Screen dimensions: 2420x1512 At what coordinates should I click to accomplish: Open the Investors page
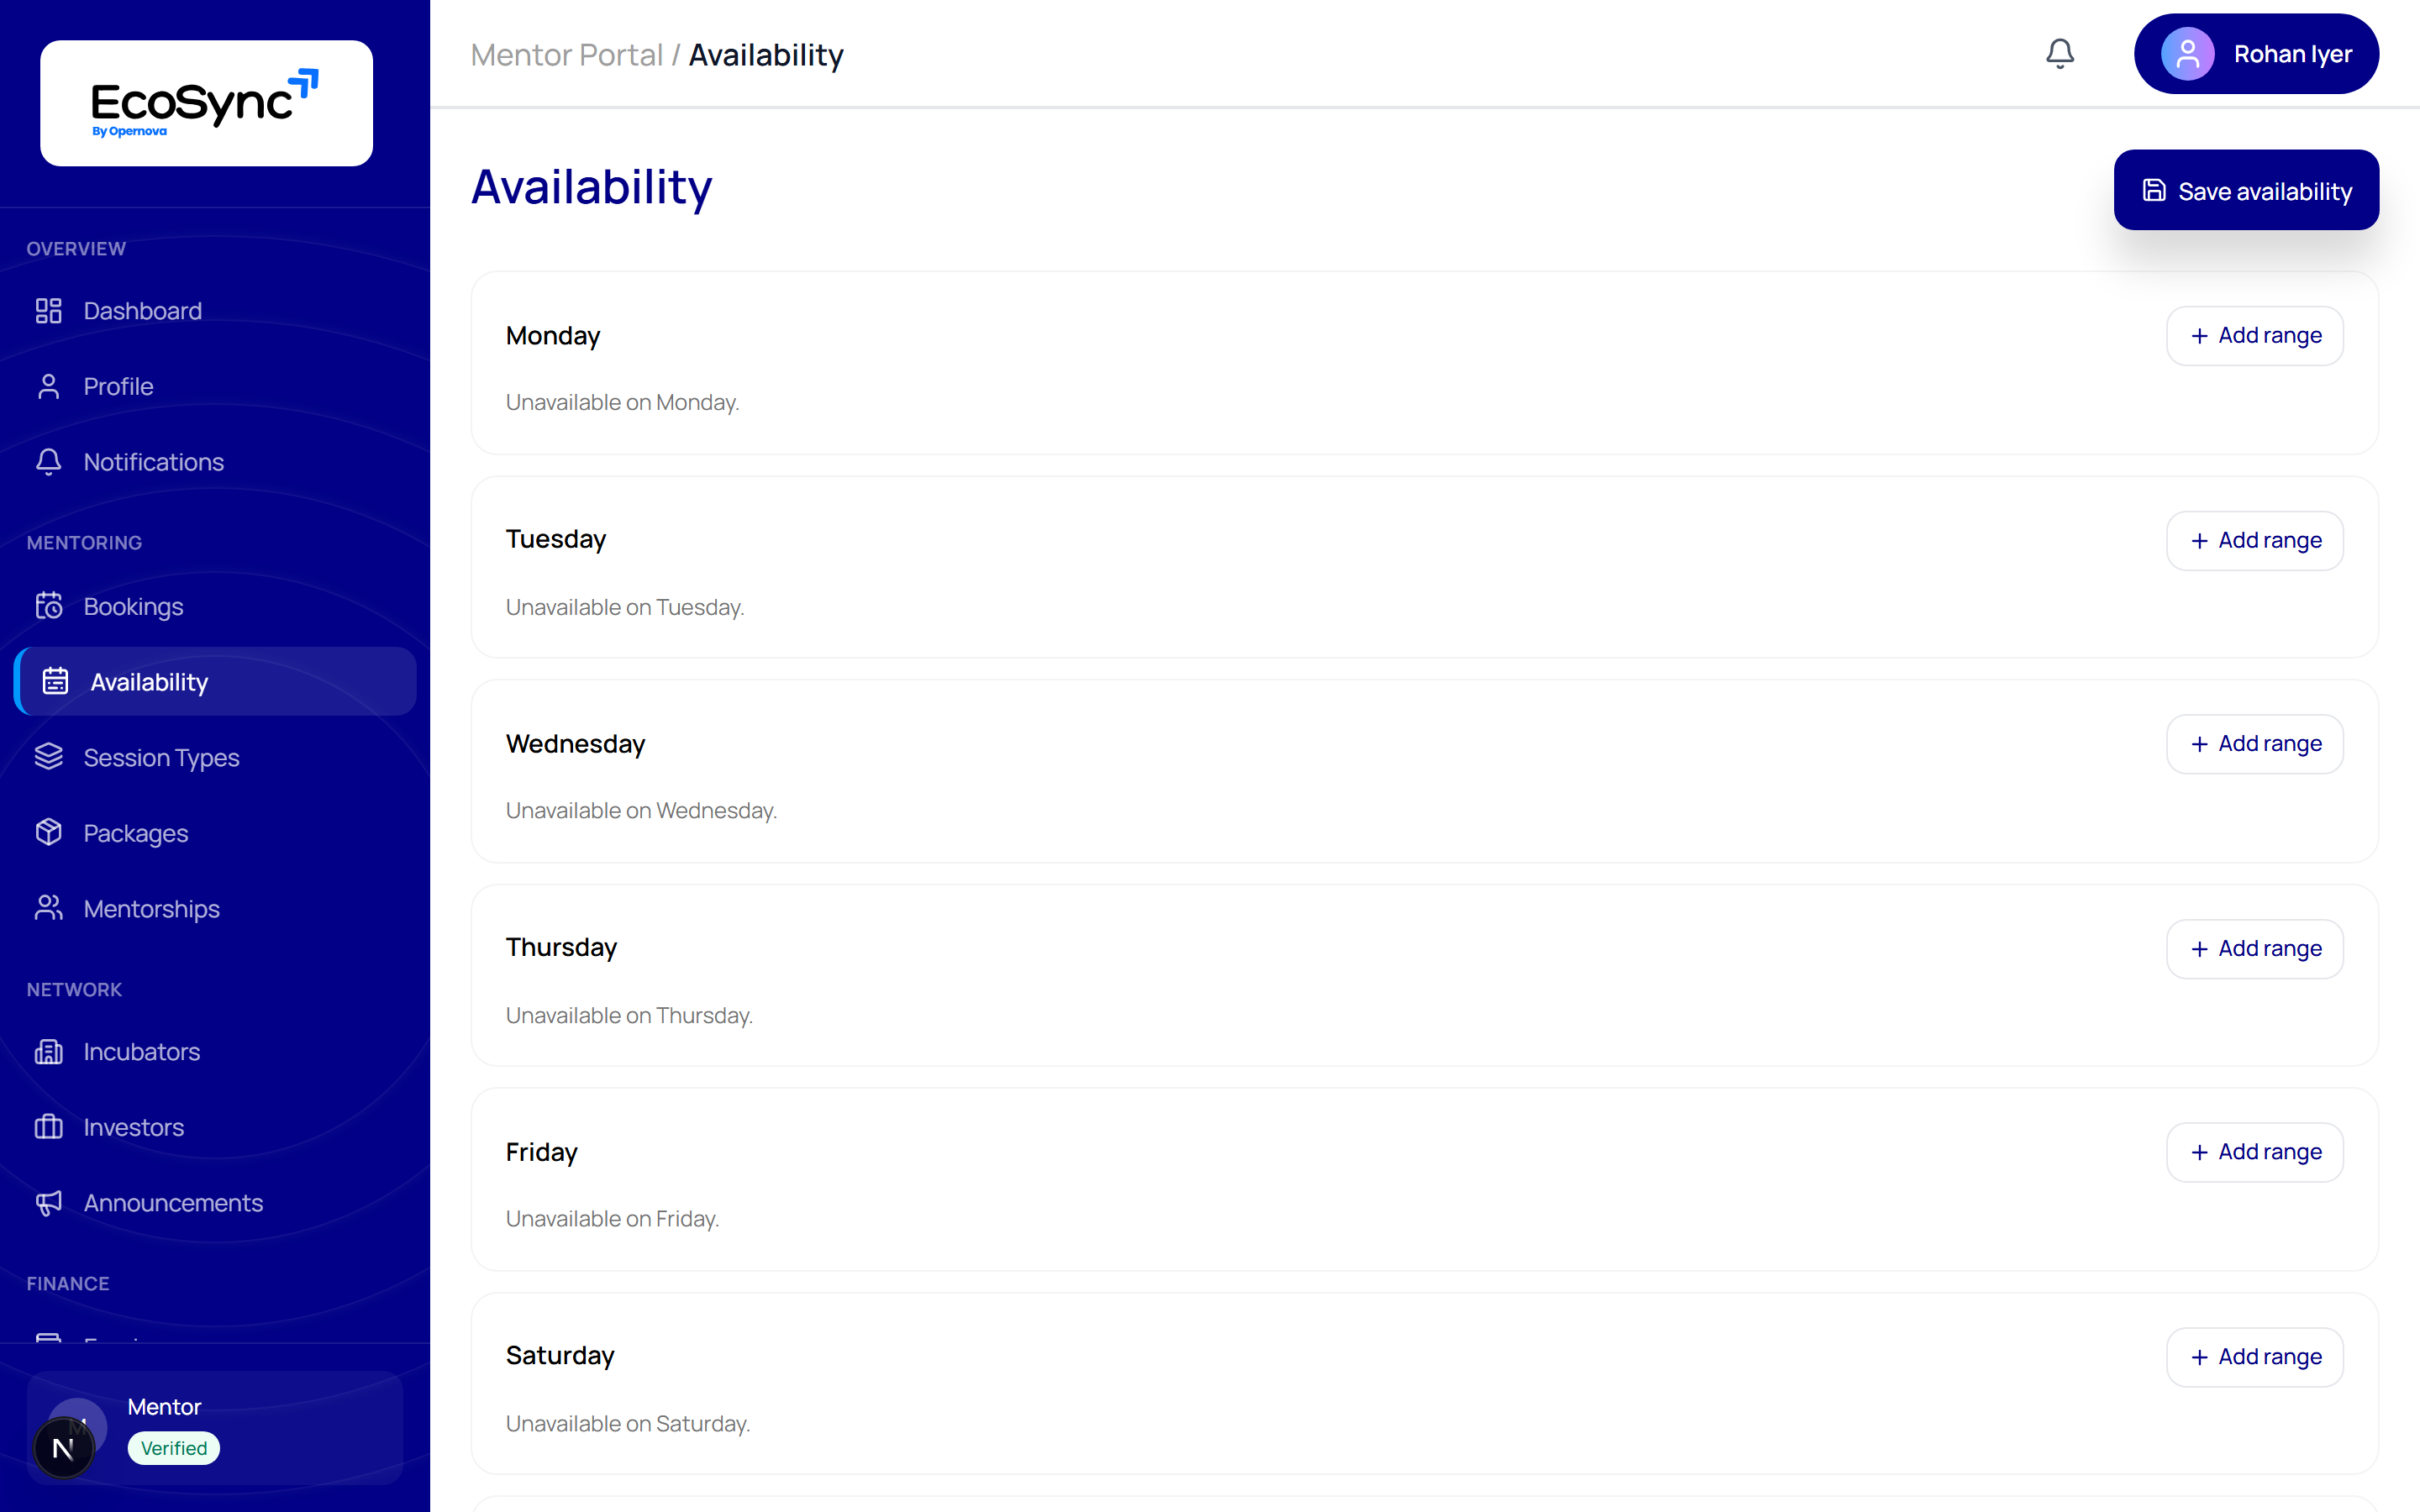[215, 1127]
